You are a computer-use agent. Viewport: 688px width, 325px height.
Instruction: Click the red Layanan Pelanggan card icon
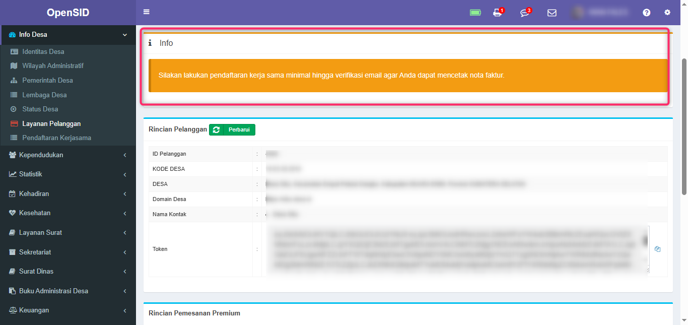click(x=14, y=123)
